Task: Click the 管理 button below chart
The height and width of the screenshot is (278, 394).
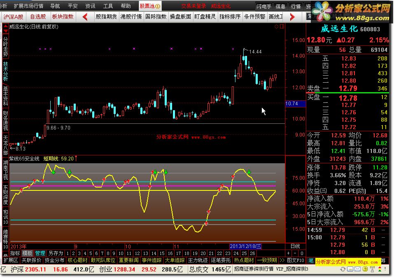Action: click(40, 253)
